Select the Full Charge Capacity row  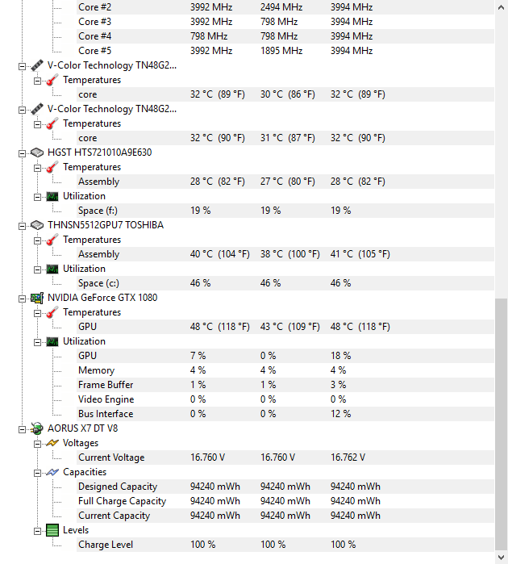[285, 501]
